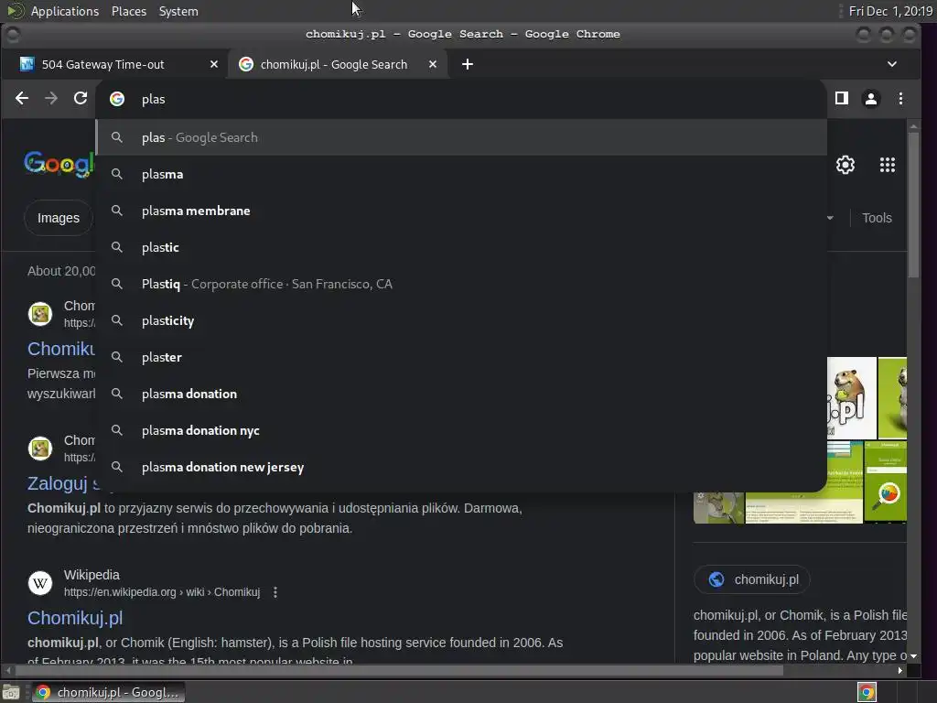937x703 pixels.
Task: Click the Wikipedia site favicon
Action: coord(40,583)
